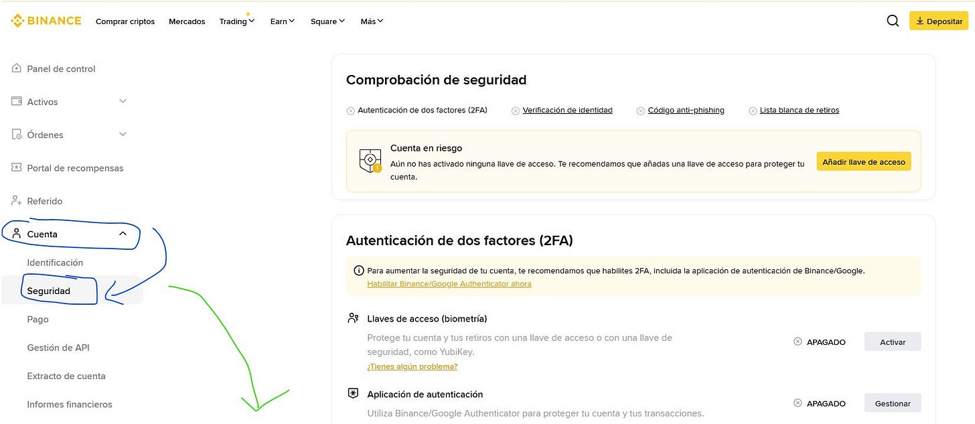Viewport: 975px width, 424px height.
Task: Click APAGADO status icon for Llaves de acceso
Action: [798, 342]
